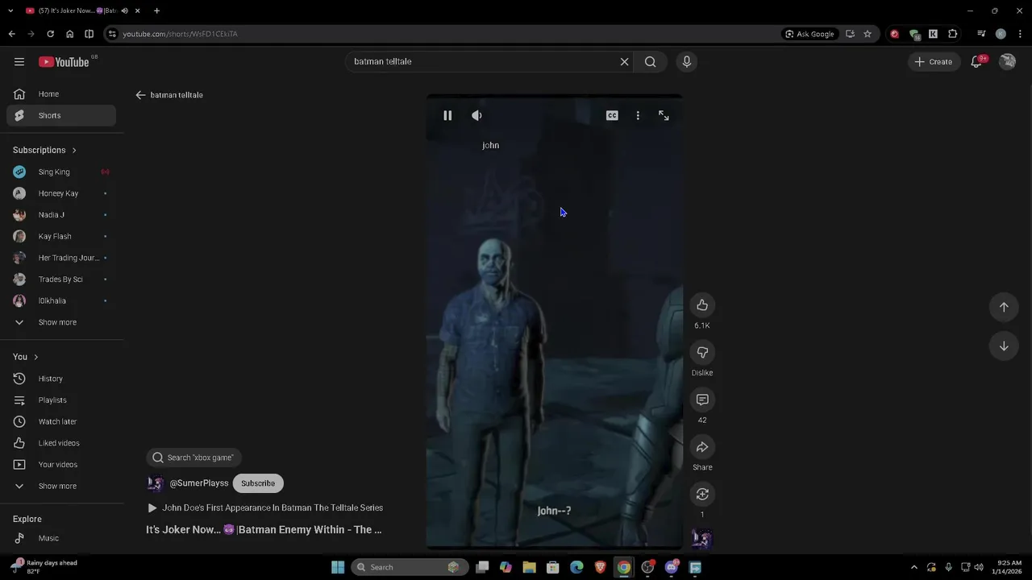
Task: Run search with magnifier button
Action: click(x=650, y=61)
